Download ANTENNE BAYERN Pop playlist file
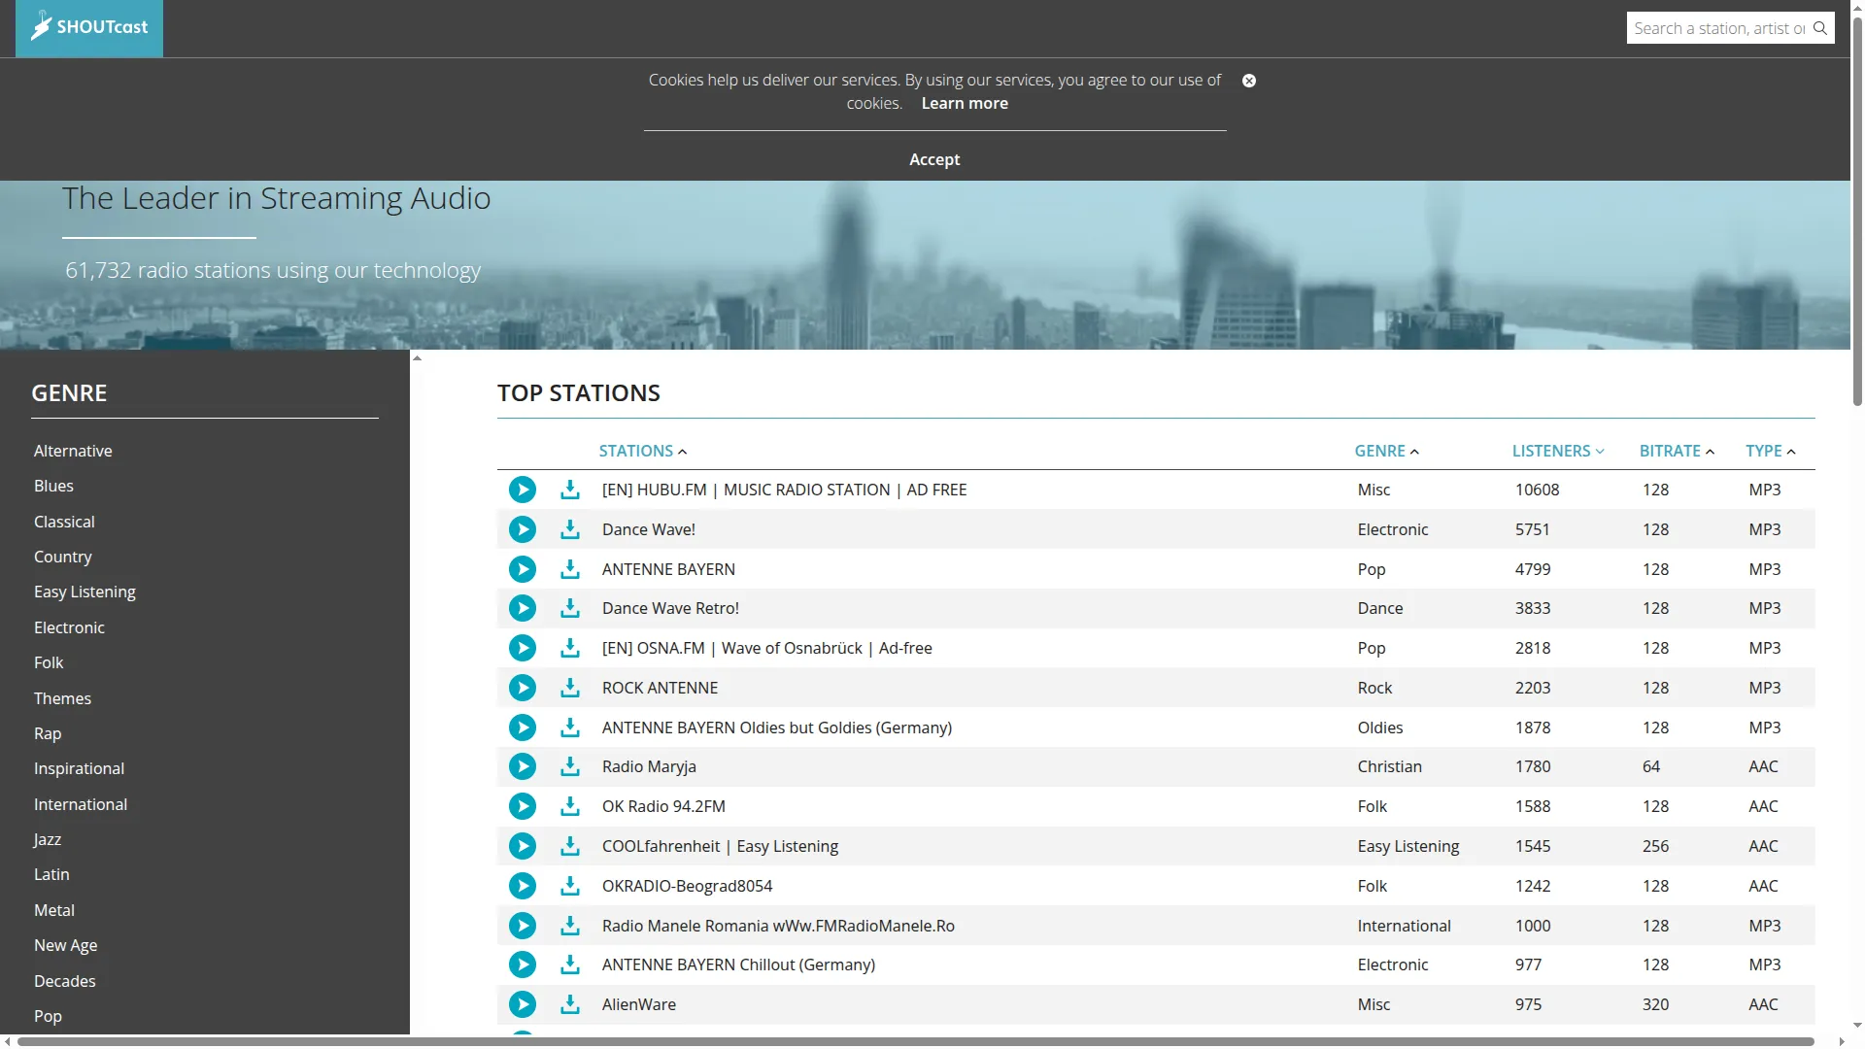 click(x=570, y=569)
